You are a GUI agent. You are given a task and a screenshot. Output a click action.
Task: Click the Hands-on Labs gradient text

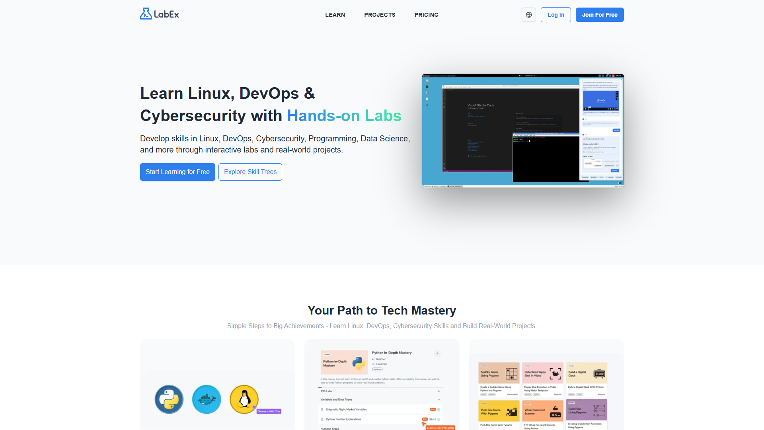(344, 116)
